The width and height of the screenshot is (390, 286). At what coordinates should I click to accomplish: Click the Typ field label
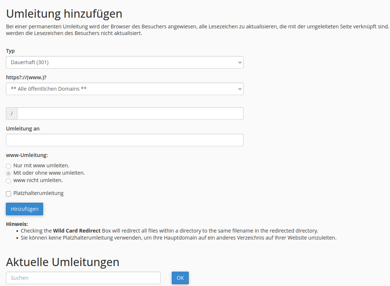tap(10, 51)
